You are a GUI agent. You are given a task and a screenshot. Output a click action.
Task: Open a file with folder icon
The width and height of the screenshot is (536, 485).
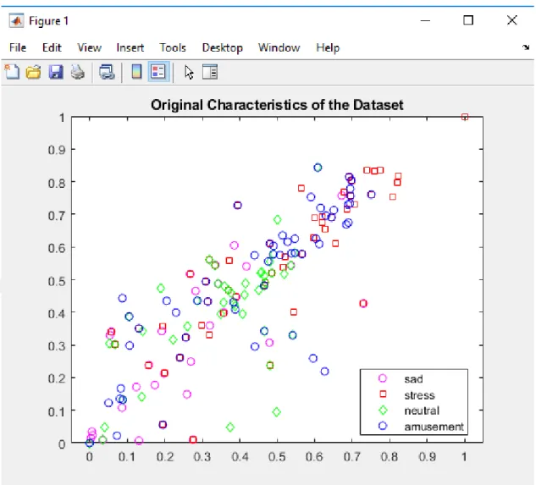34,72
